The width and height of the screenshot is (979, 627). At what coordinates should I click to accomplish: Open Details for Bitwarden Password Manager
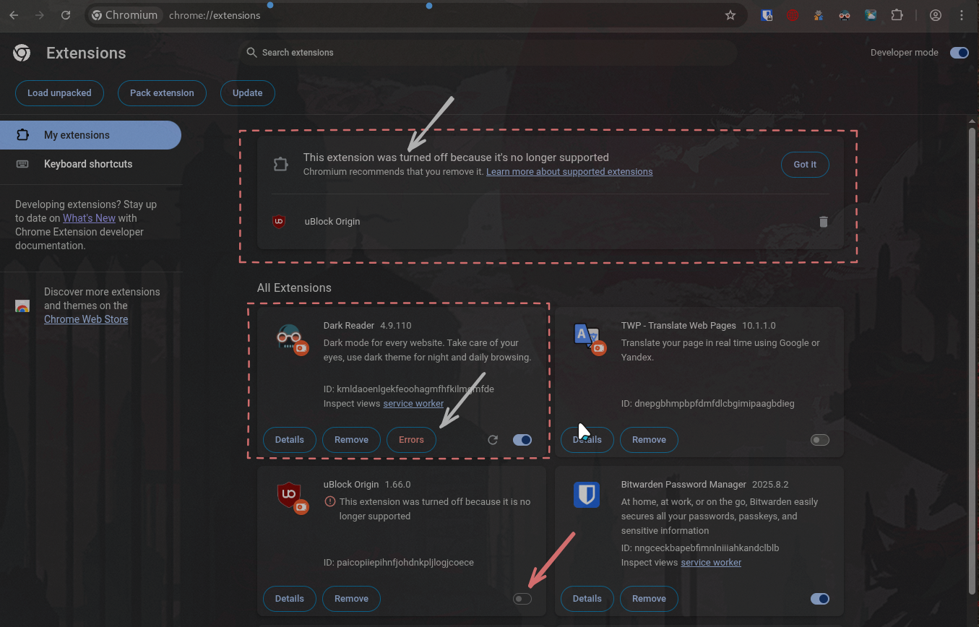click(587, 599)
